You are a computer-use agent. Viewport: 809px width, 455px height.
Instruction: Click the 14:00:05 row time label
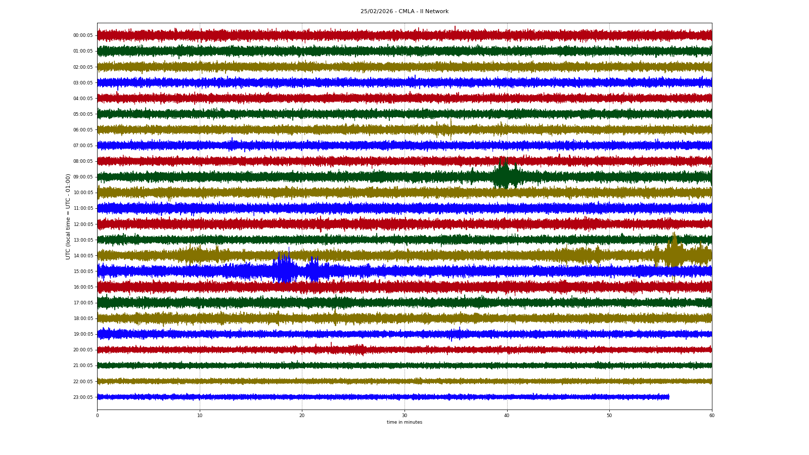(x=83, y=256)
